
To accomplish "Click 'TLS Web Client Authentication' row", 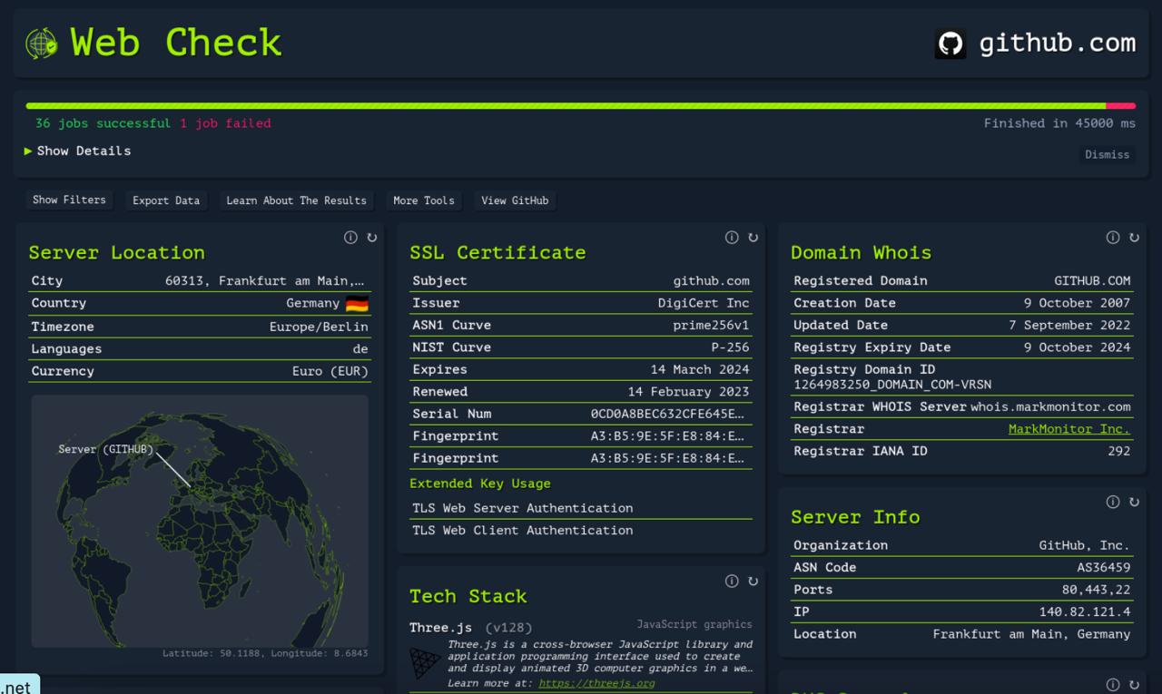I will [581, 531].
